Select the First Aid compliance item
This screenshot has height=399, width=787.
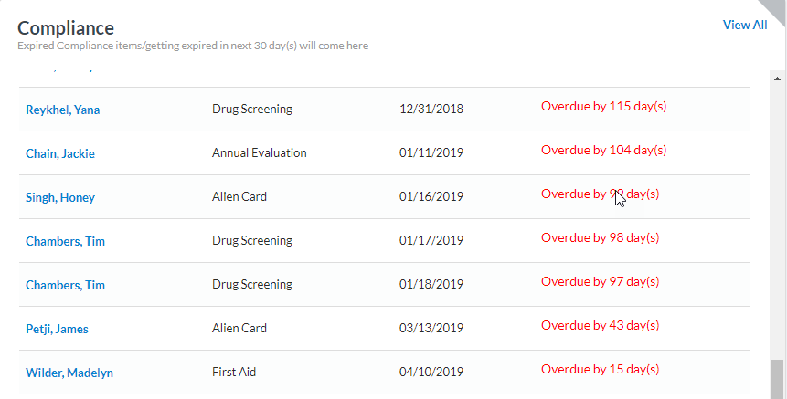(232, 373)
